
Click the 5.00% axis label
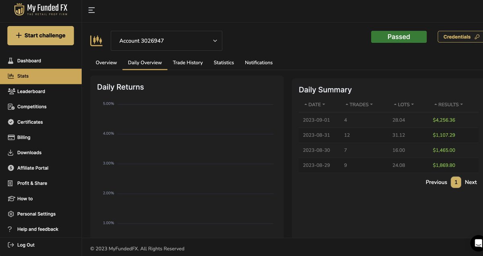click(x=109, y=104)
